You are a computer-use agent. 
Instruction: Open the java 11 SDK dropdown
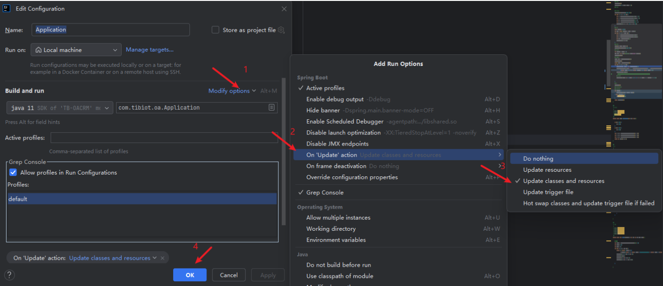[x=60, y=108]
